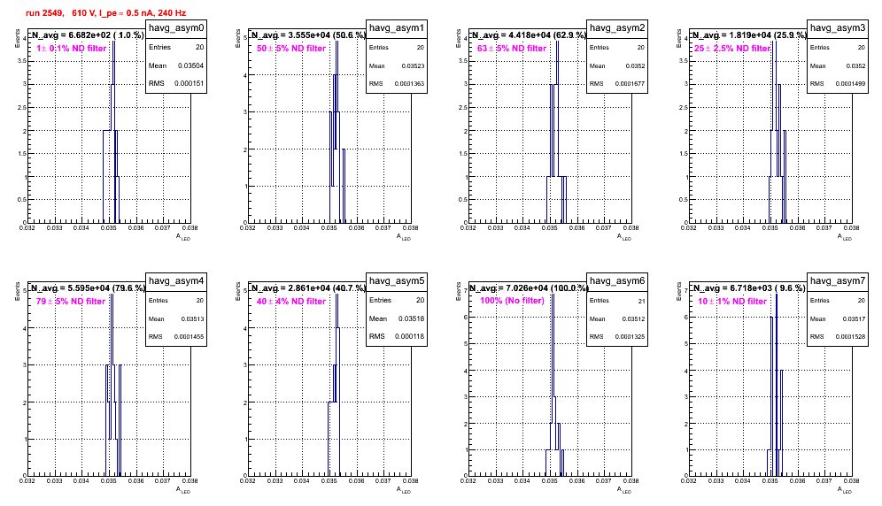Click the magenta '63 ± 5% ND filter' label
The image size is (882, 506).
click(512, 49)
